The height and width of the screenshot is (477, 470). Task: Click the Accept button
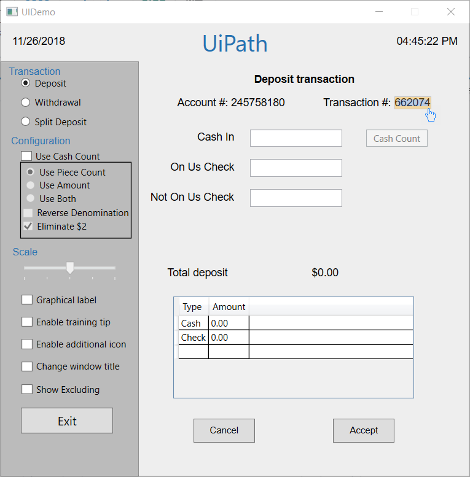click(364, 430)
